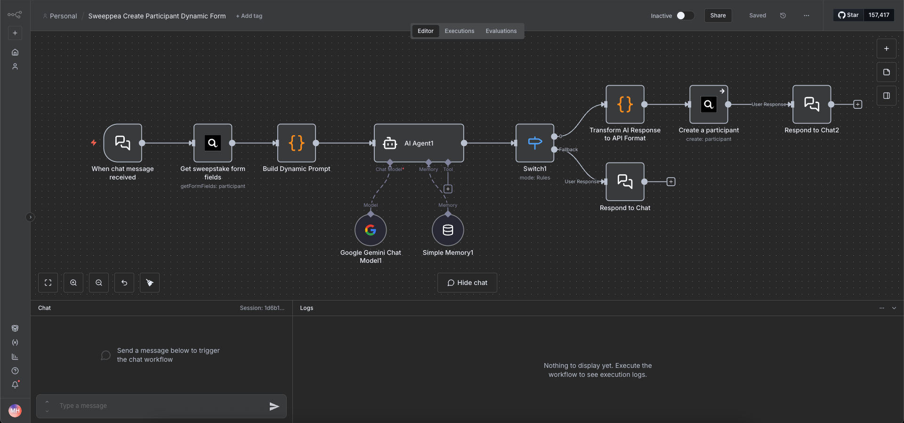
Task: Show next chat message down chevron
Action: click(47, 411)
